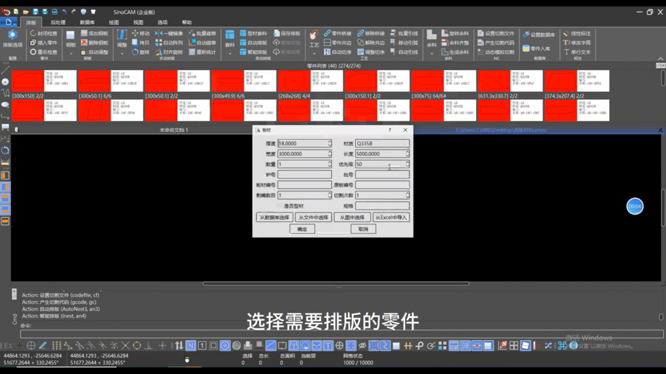666x374 pixels.
Task: Click 产生切割代码 generate cutting code
Action: (x=496, y=43)
